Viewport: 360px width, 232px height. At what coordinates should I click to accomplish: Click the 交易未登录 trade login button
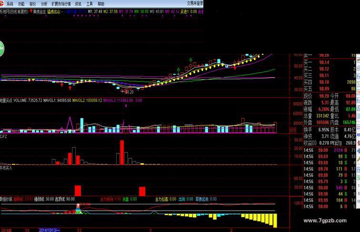click(x=195, y=3)
